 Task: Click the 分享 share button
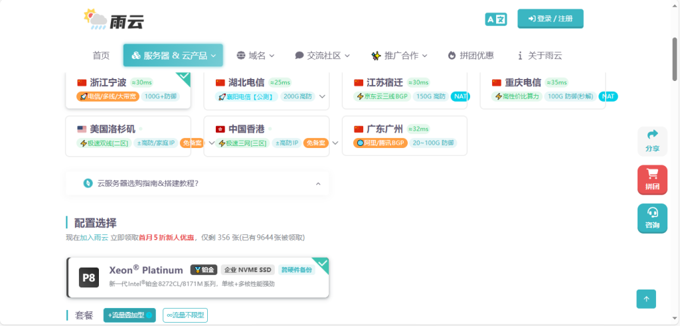[x=652, y=141]
